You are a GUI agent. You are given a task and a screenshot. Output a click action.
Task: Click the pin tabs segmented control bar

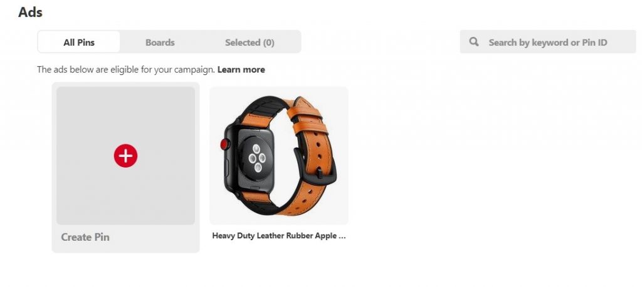(x=169, y=42)
